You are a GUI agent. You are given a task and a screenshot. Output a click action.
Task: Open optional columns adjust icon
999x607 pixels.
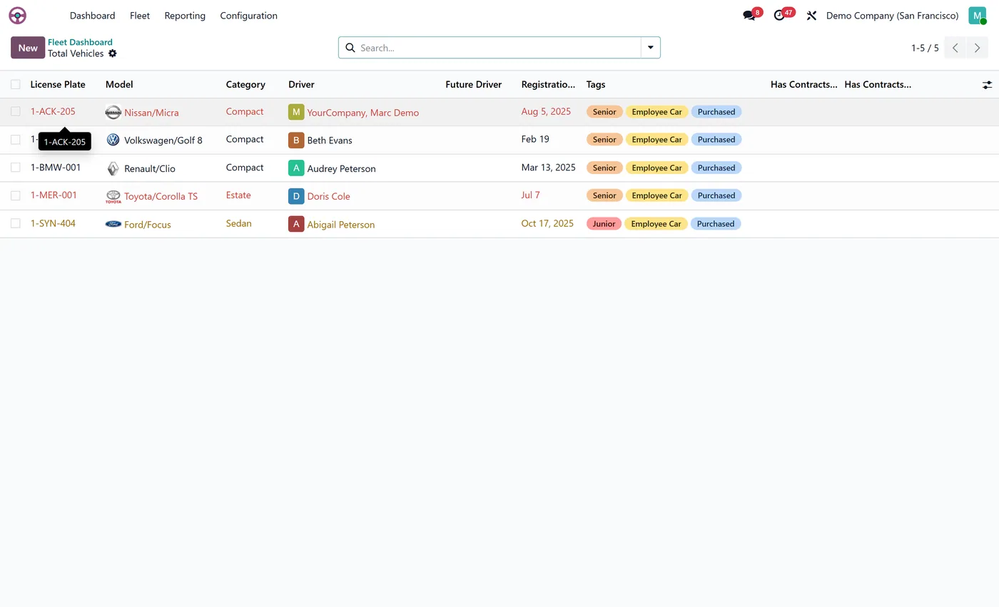(987, 85)
